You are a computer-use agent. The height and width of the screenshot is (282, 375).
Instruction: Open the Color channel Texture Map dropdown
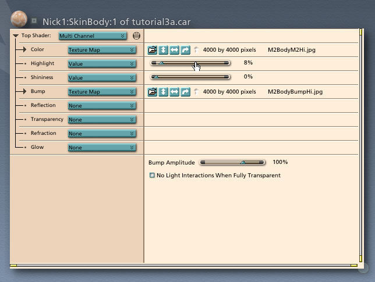(x=102, y=49)
